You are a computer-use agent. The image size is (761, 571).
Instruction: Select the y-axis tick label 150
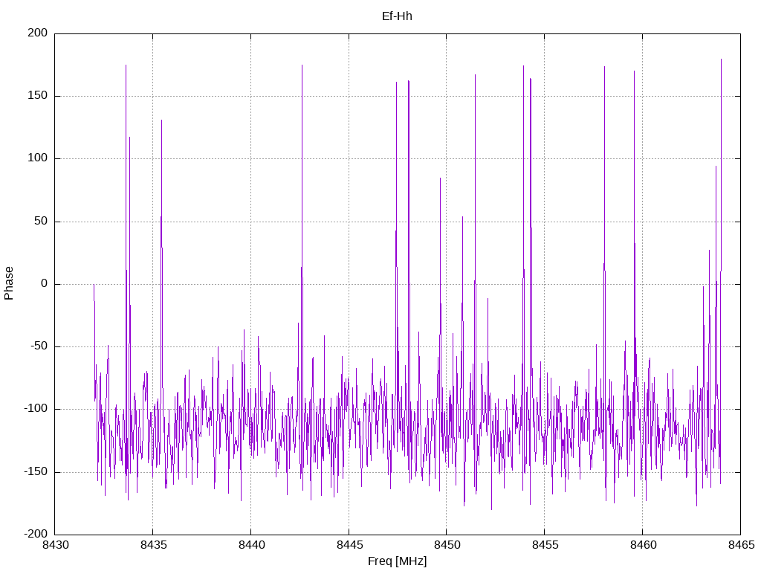(x=38, y=96)
